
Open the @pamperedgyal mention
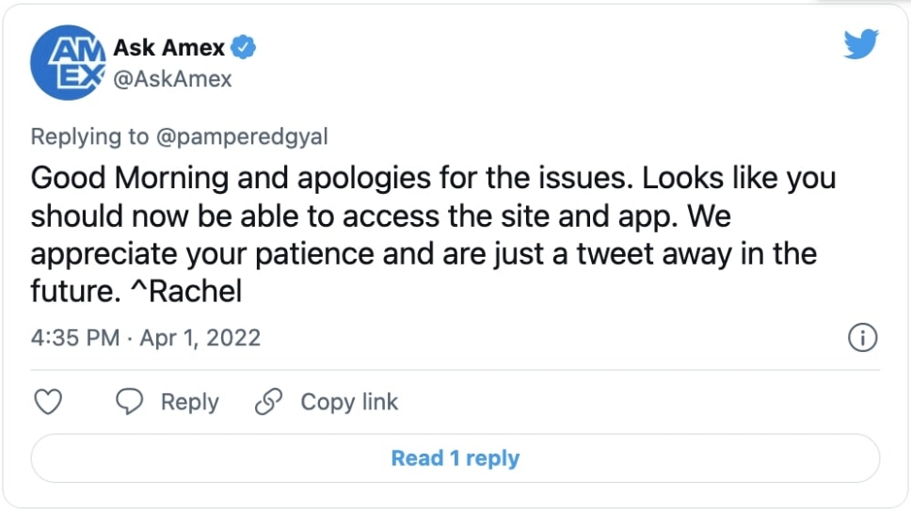coord(242,137)
